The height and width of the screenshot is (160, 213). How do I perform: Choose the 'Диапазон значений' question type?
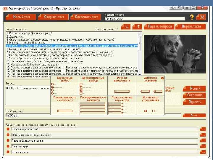(150, 85)
